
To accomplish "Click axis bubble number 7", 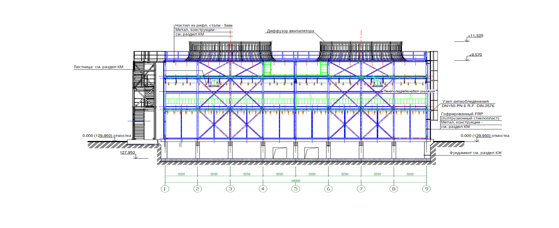I will [361, 189].
